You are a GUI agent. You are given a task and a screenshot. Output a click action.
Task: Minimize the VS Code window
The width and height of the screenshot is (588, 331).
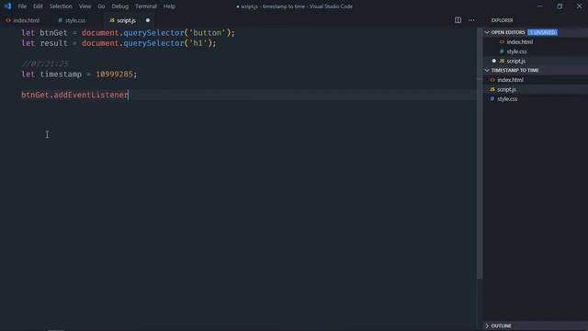tap(540, 6)
